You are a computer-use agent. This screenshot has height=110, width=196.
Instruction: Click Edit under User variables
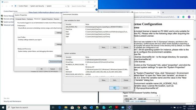click(115, 47)
